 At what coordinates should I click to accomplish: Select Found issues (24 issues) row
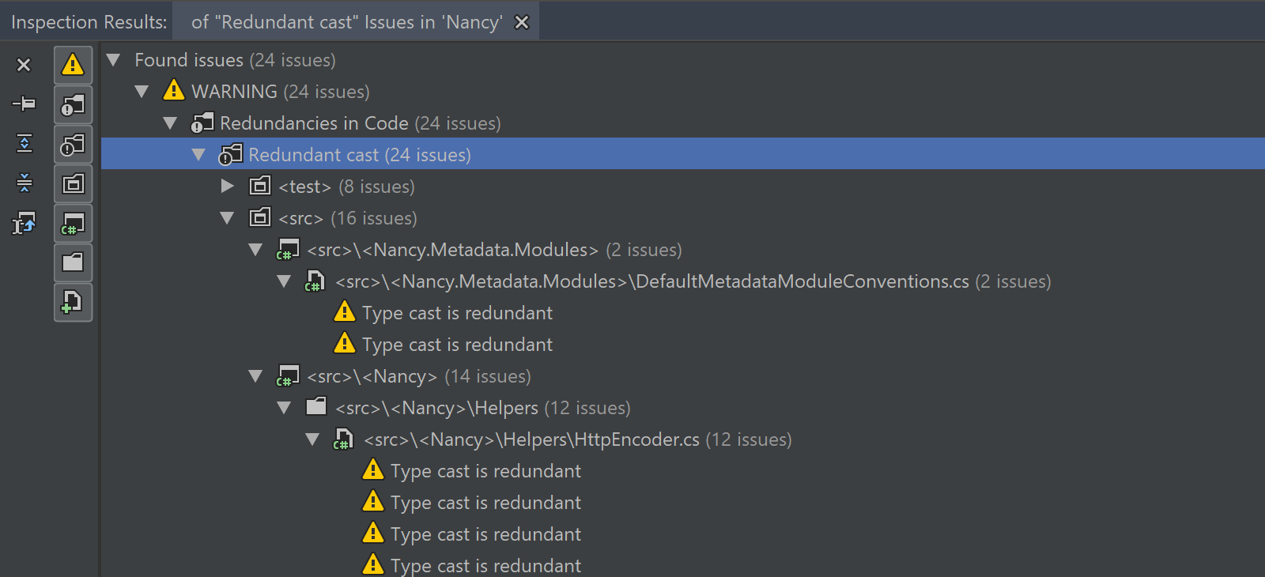[x=683, y=60]
